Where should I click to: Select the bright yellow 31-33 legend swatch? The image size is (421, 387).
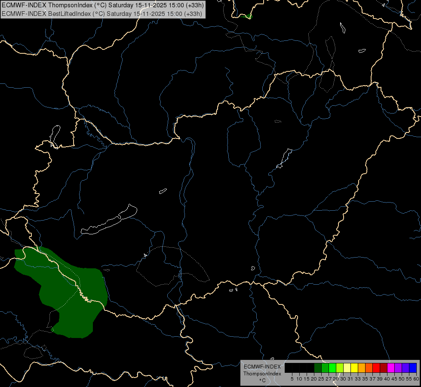pos(354,368)
